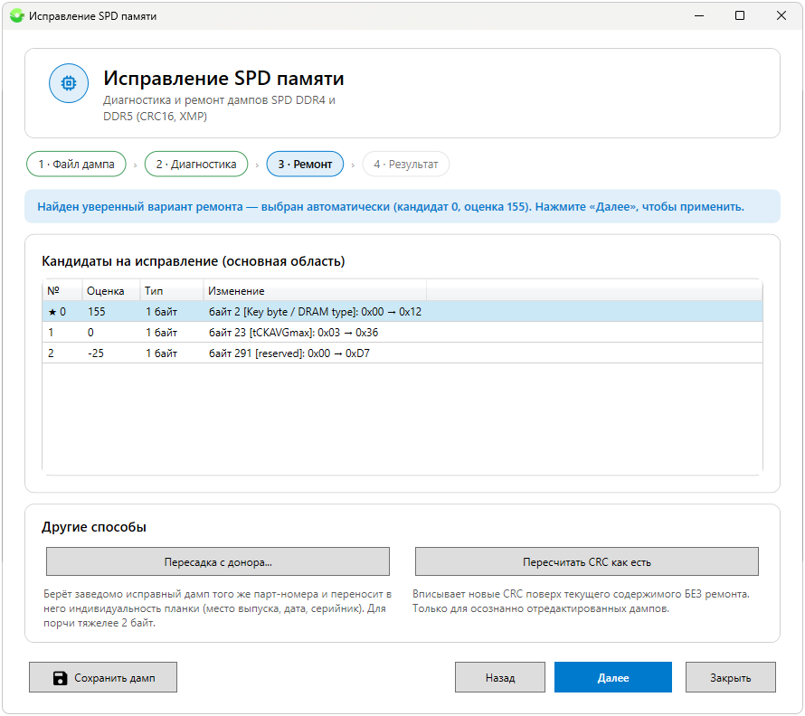Click score value -25
Viewport: 805px width, 716px height.
click(x=96, y=353)
